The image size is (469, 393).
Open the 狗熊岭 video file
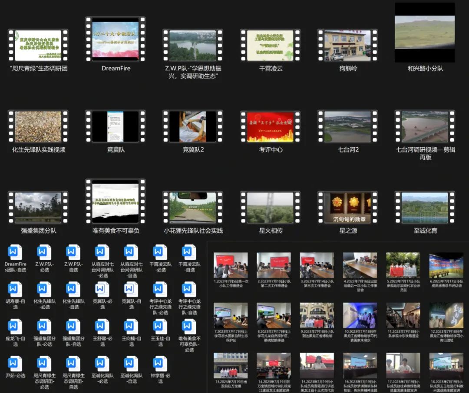[x=348, y=45]
